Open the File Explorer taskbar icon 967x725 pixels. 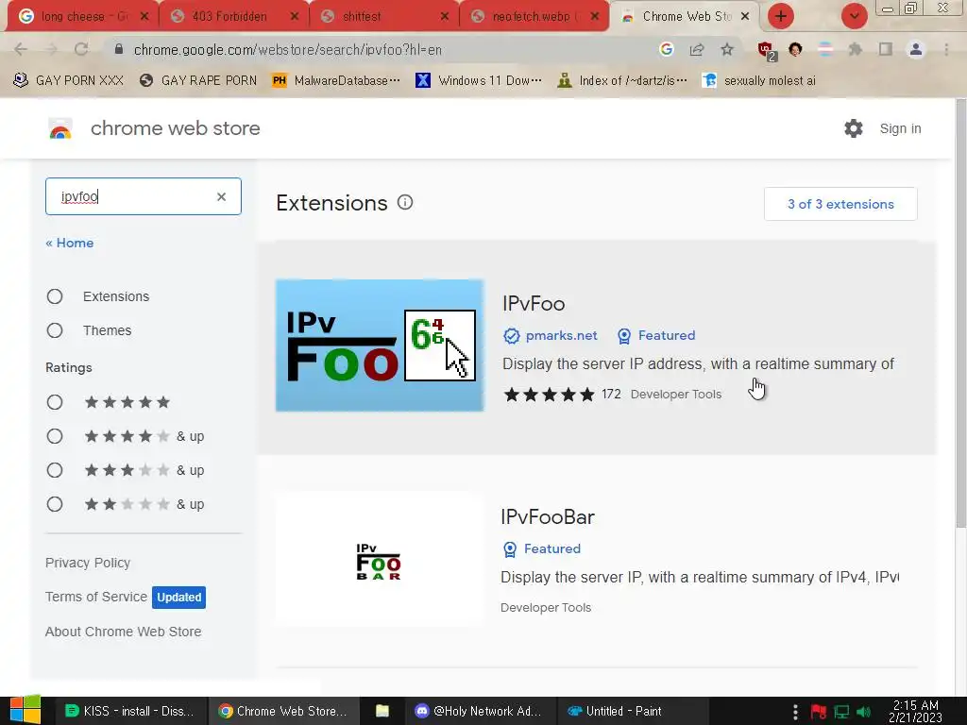382,711
